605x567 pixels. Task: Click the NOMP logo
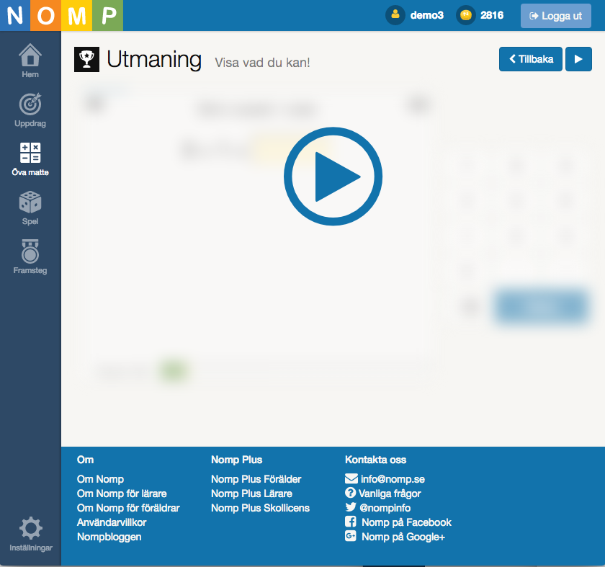point(61,15)
